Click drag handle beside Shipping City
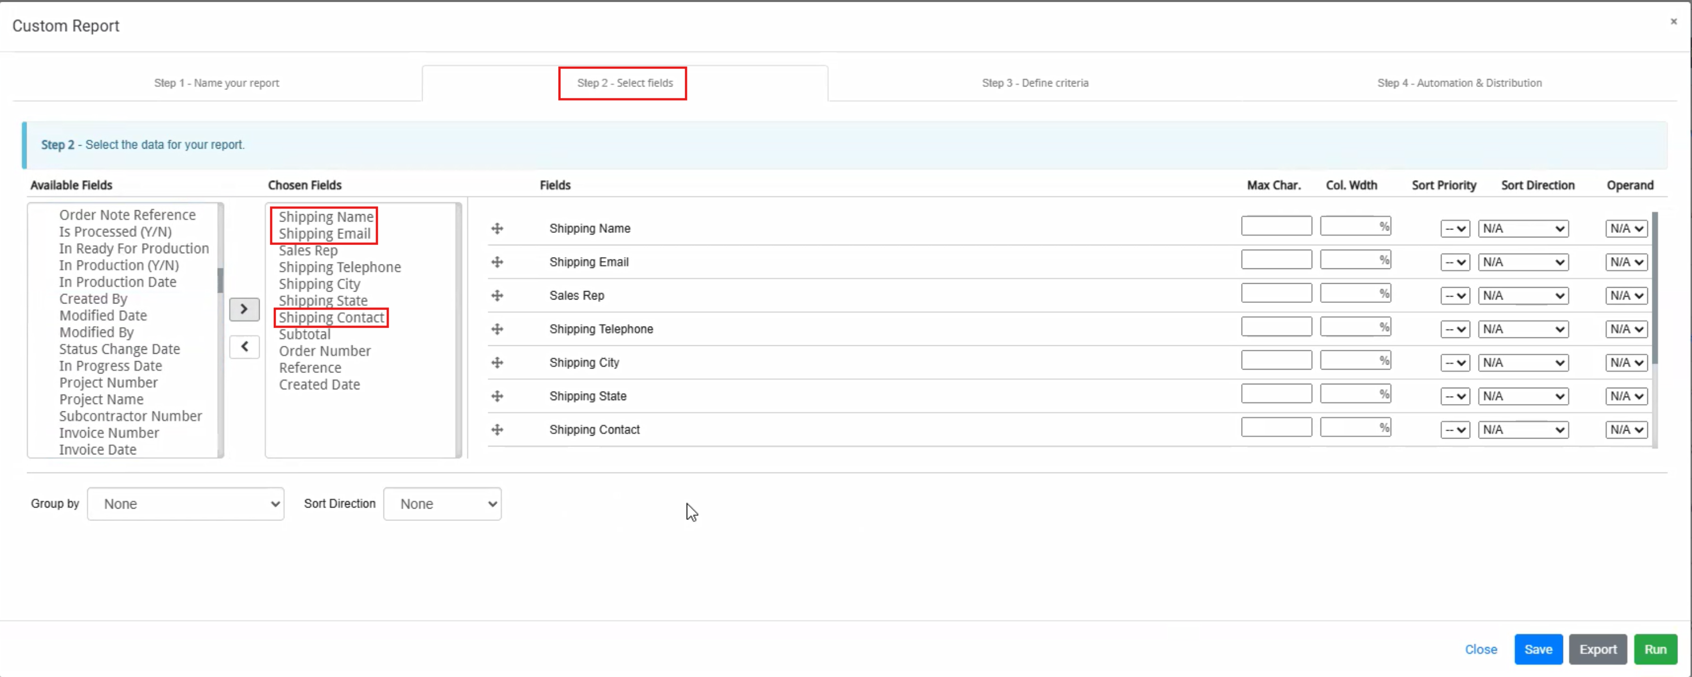 pyautogui.click(x=497, y=362)
